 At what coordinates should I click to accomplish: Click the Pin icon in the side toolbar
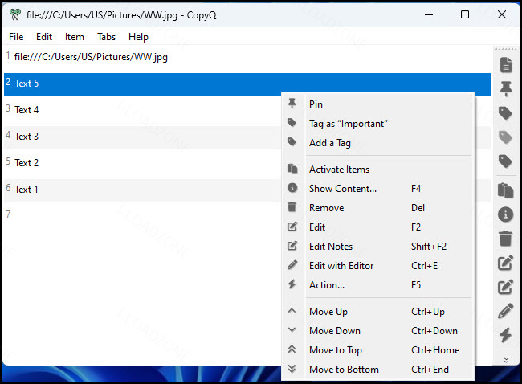point(506,88)
